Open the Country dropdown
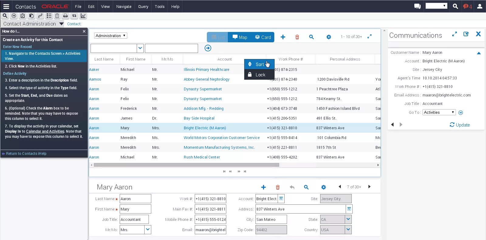This screenshot has height=240, width=486. tap(348, 230)
